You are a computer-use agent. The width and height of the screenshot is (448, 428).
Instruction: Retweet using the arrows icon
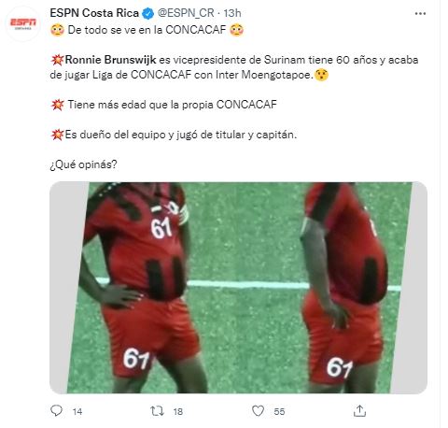tap(158, 411)
